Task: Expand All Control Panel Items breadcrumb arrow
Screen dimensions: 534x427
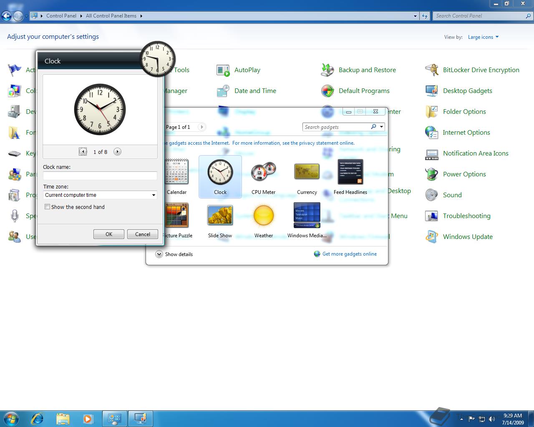Action: [x=141, y=16]
